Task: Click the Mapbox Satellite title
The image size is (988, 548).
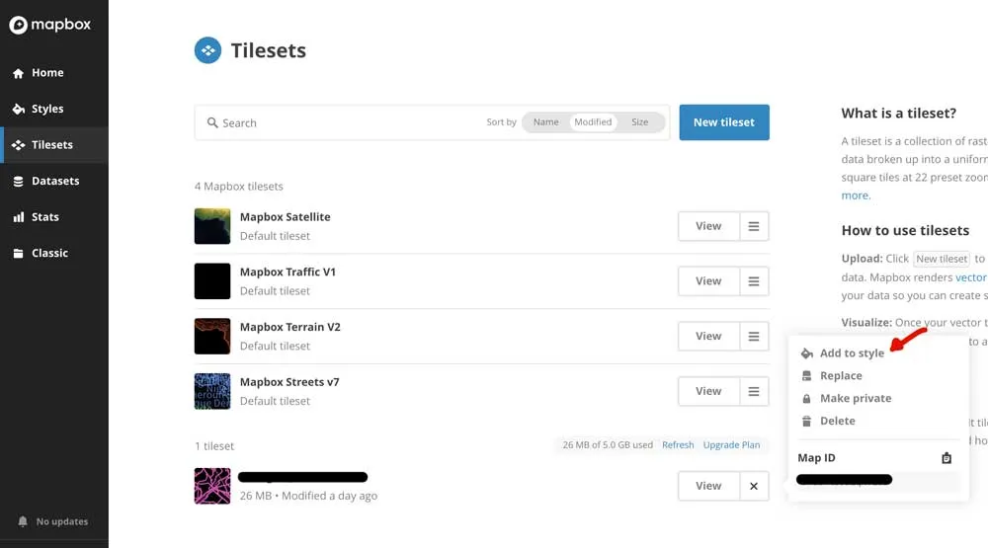Action: (x=285, y=216)
